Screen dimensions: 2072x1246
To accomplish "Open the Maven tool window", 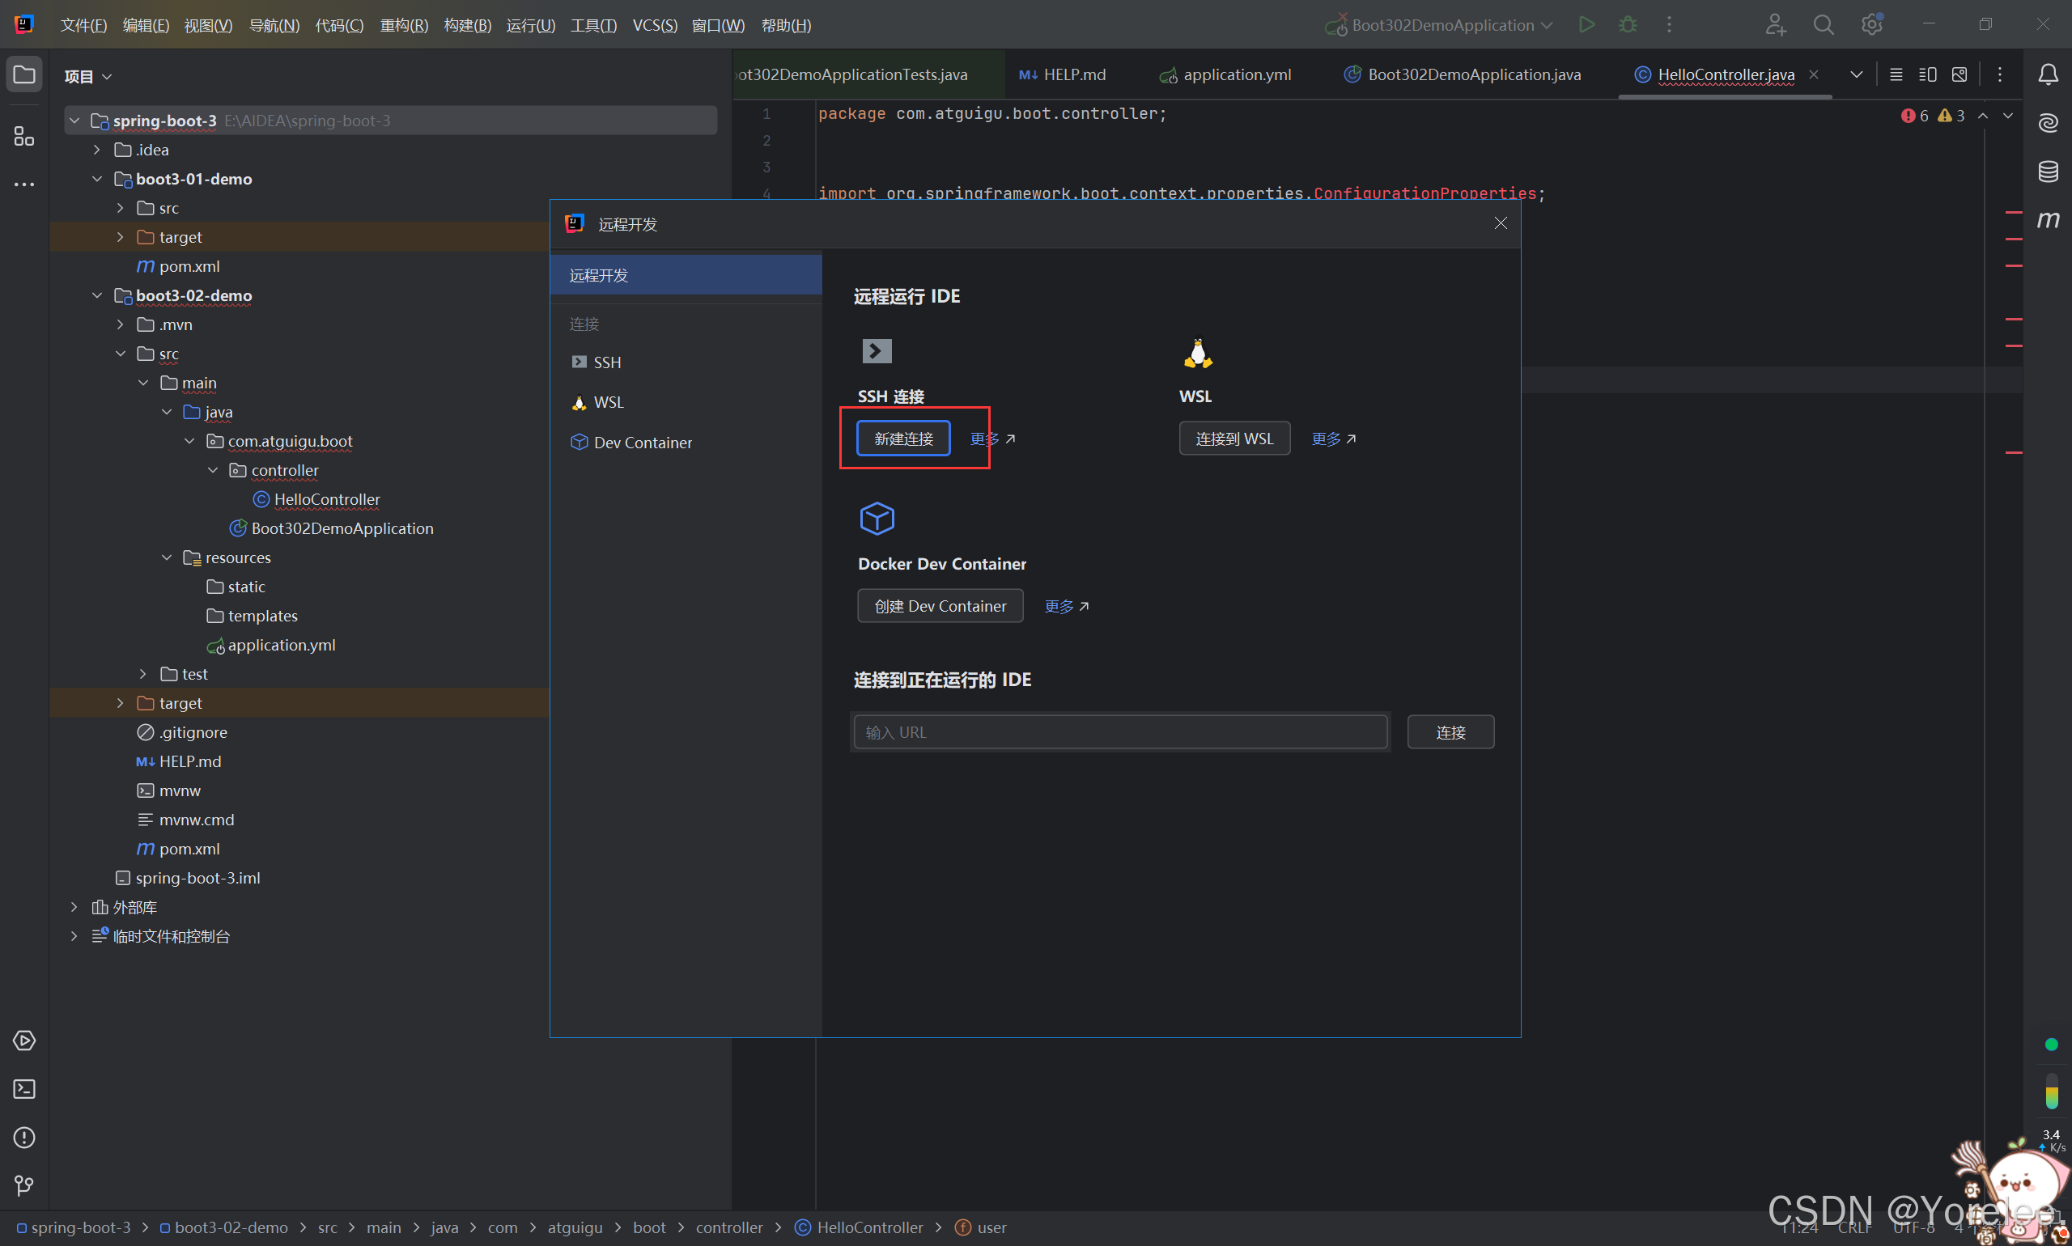I will click(2048, 220).
